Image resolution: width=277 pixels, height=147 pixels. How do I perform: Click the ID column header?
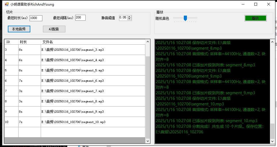coord(11,42)
